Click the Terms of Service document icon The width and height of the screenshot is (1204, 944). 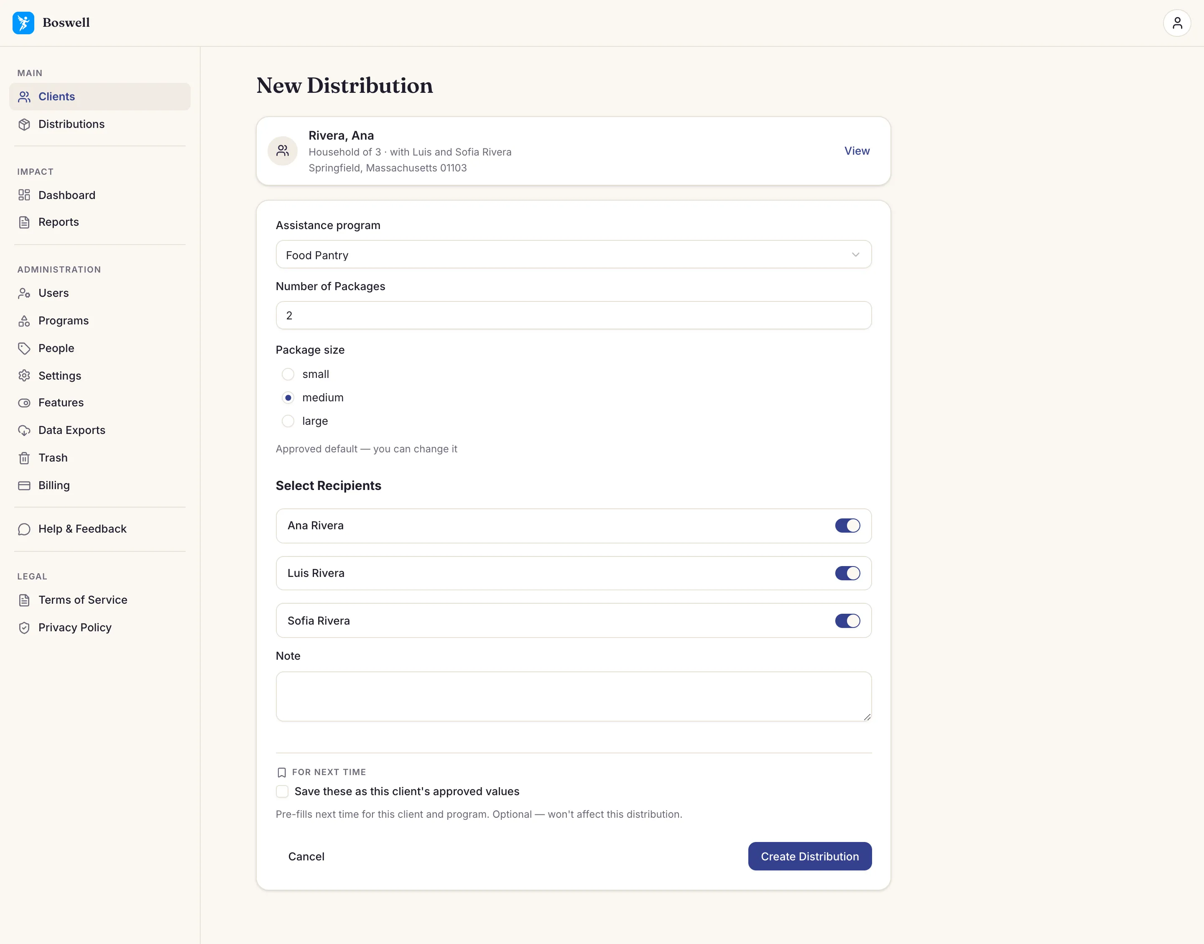click(24, 600)
